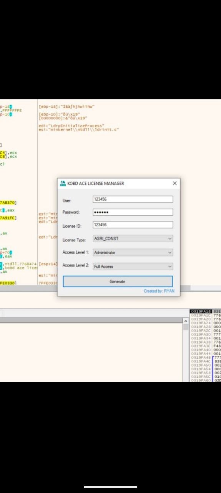The image size is (221, 493).
Task: Select highlighted stack address 0019FA18
Action: point(201,311)
